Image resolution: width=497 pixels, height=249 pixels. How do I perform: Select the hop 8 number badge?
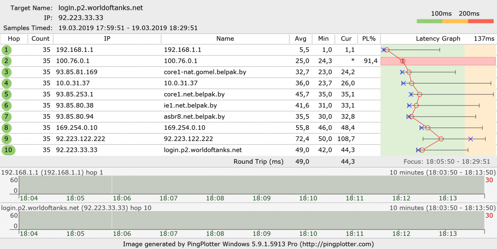(6, 128)
